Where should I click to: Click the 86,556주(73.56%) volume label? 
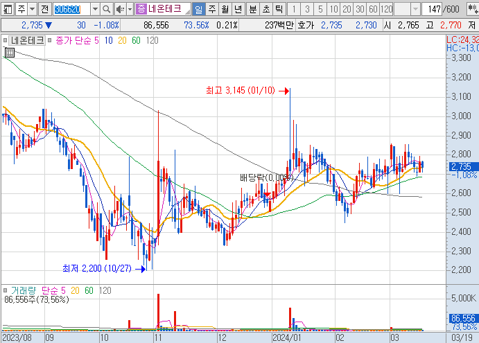(37, 299)
